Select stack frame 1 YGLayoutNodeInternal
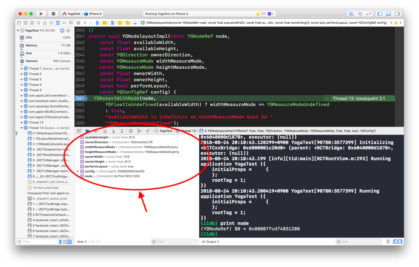This screenshot has width=419, height=267. [x=49, y=139]
